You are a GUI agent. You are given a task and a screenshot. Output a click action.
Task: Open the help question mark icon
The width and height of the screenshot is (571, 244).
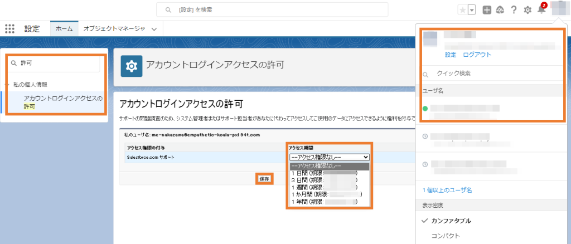pos(514,10)
